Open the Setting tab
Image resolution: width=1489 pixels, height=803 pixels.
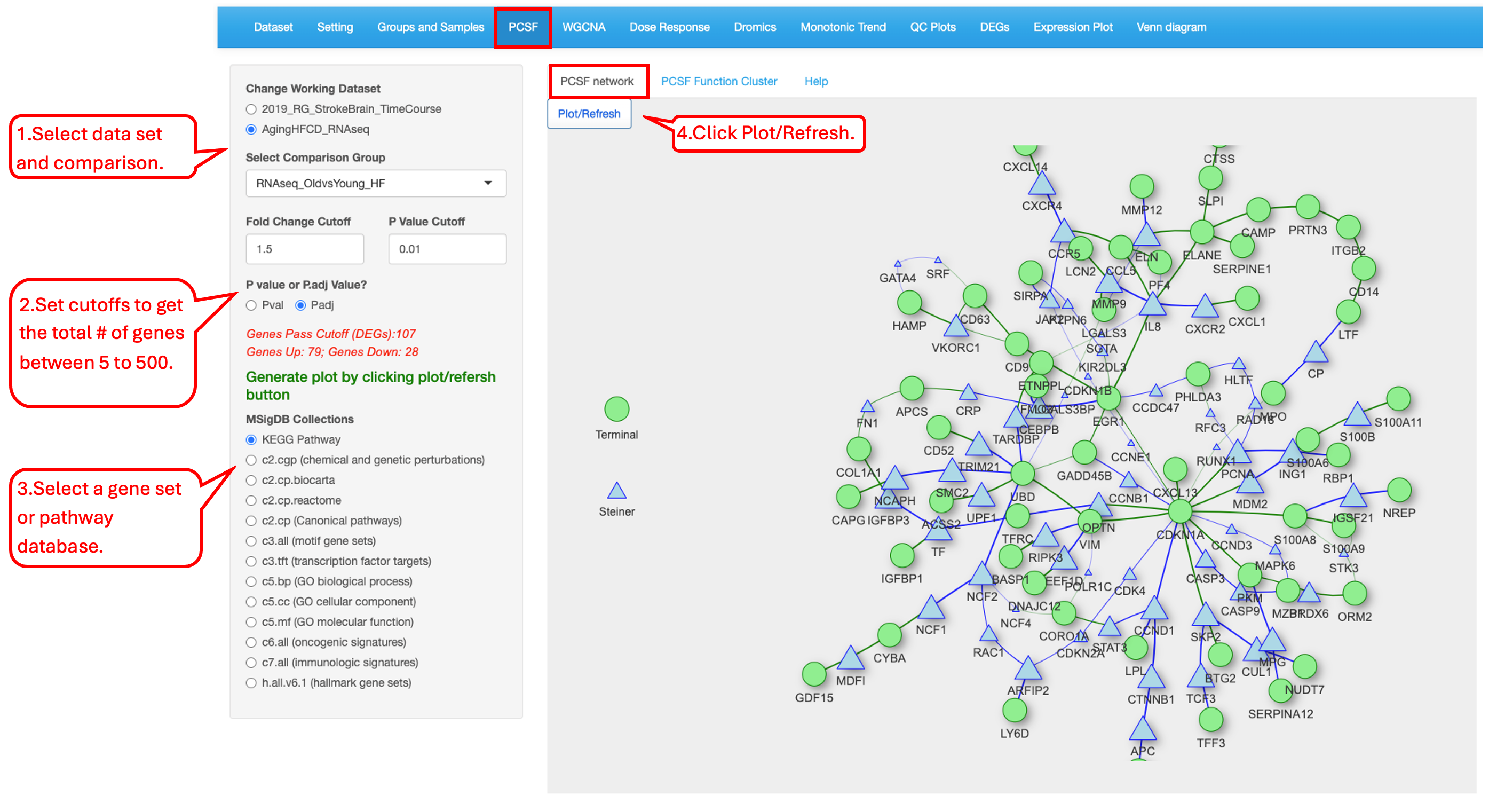[335, 27]
